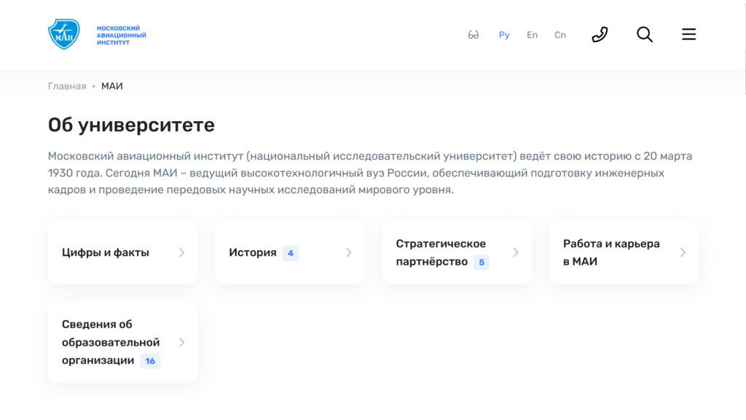Click the badge 16 on Сведения card
Screen dimensions: 746x420
tap(150, 361)
